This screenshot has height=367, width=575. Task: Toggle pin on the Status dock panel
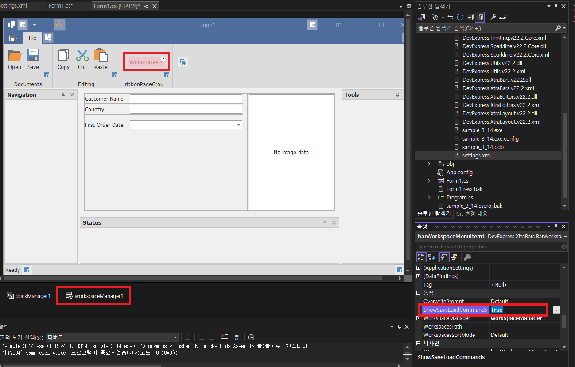coord(325,223)
